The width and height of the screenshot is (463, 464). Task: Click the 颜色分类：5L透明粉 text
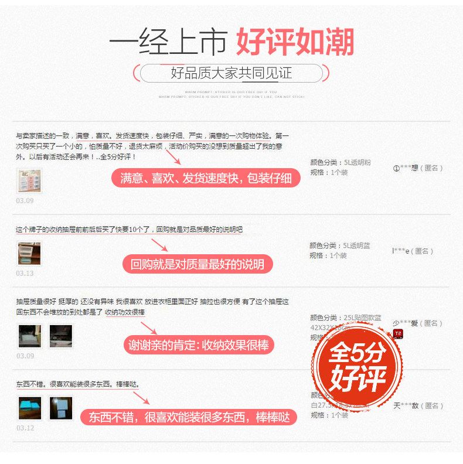(x=341, y=162)
